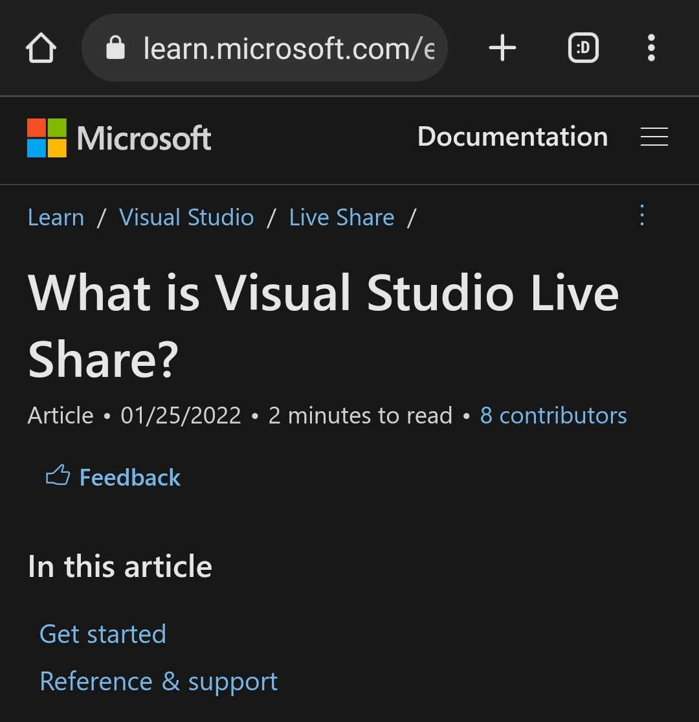Navigate to Learn via the breadcrumb

[56, 218]
